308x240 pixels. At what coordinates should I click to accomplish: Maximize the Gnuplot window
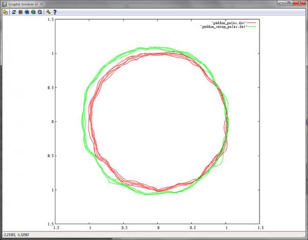289,3
